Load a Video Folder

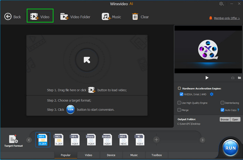pos(75,17)
